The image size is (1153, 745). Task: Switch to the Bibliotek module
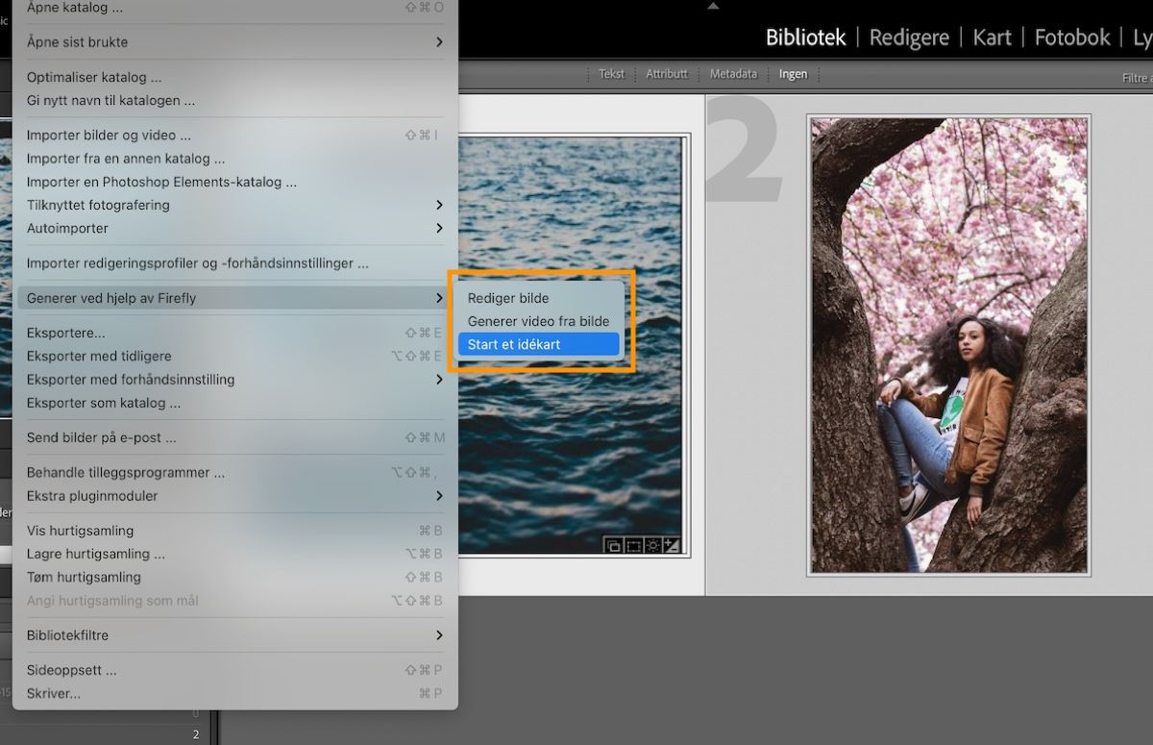point(805,37)
